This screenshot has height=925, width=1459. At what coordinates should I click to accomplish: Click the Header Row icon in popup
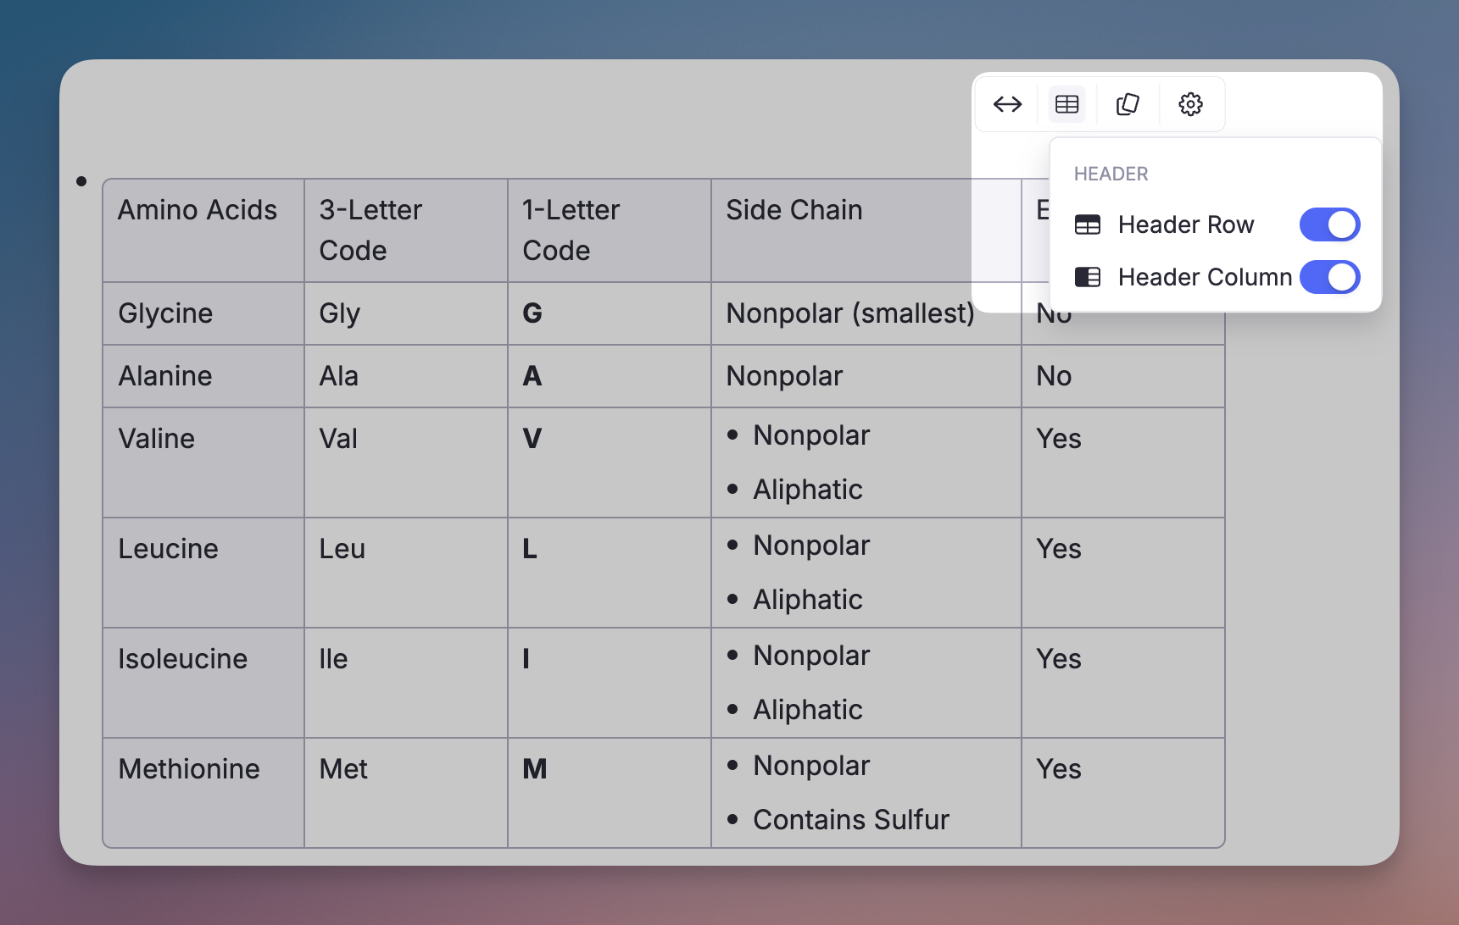coord(1088,224)
